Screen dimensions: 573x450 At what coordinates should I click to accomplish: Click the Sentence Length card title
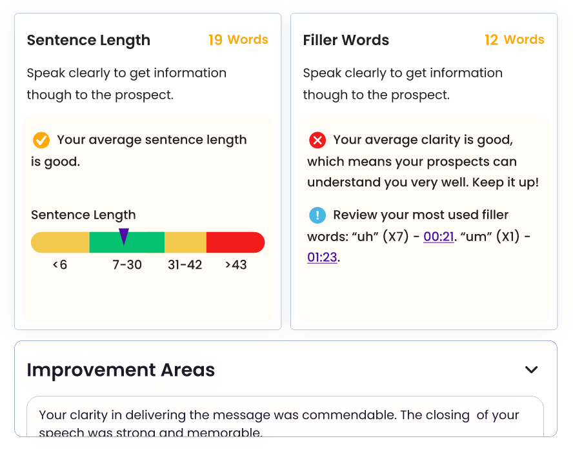[88, 40]
